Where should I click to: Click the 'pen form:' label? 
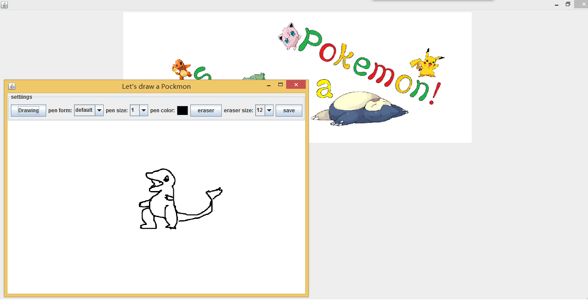click(60, 111)
